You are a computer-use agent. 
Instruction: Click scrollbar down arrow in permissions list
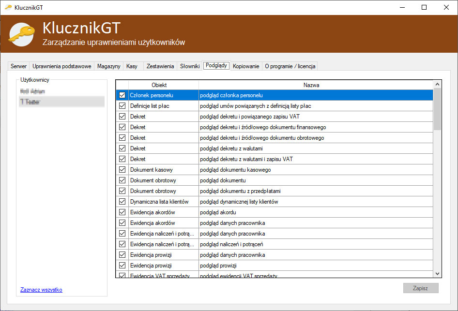437,274
